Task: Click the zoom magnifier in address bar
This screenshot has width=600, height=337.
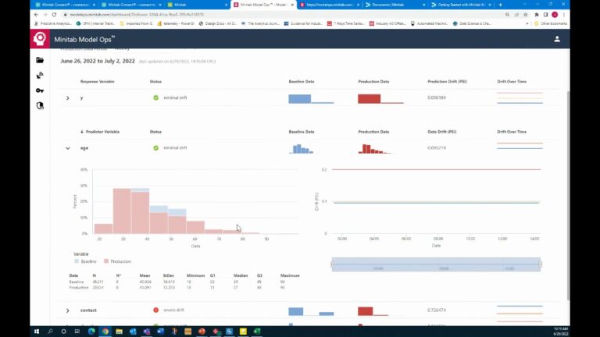Action: coord(507,15)
